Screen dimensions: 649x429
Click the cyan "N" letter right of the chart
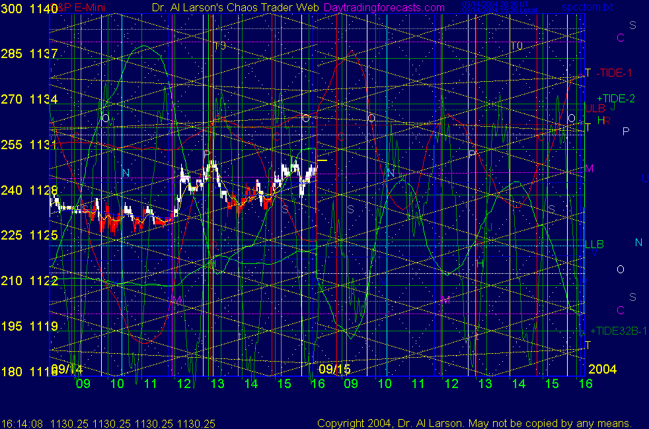[638, 243]
